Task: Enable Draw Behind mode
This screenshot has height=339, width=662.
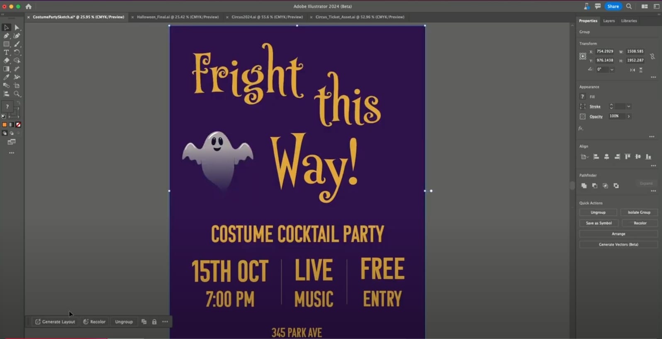Action: pyautogui.click(x=12, y=133)
